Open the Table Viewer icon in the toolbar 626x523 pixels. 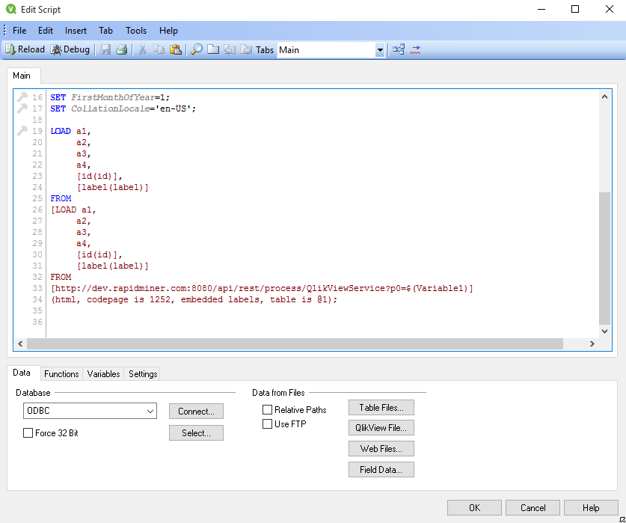tap(399, 49)
